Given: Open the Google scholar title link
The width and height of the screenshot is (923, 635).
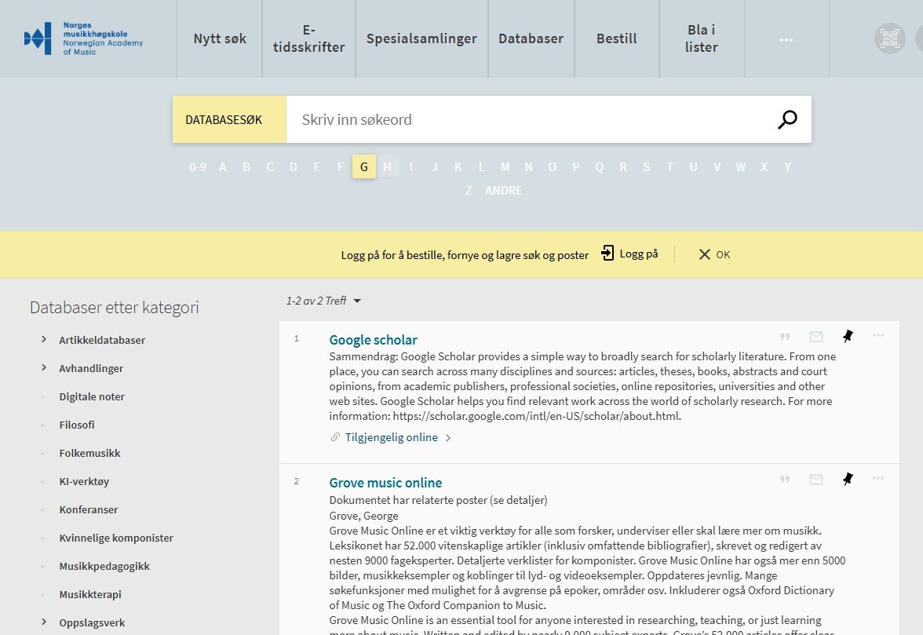Looking at the screenshot, I should (373, 340).
